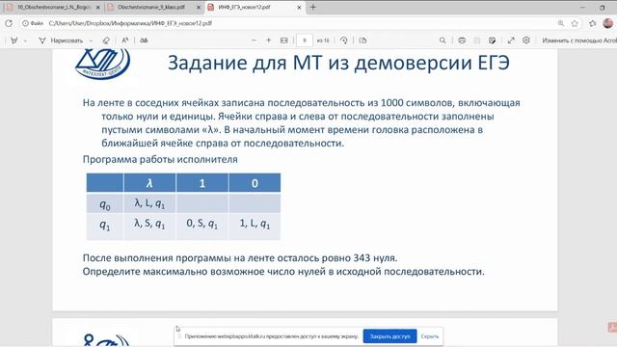
Task: Open site info Файл indicator
Action: 33,23
